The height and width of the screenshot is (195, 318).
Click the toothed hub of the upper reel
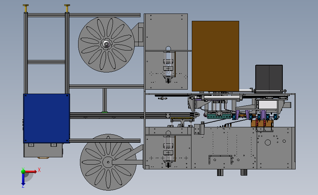pos(106,44)
